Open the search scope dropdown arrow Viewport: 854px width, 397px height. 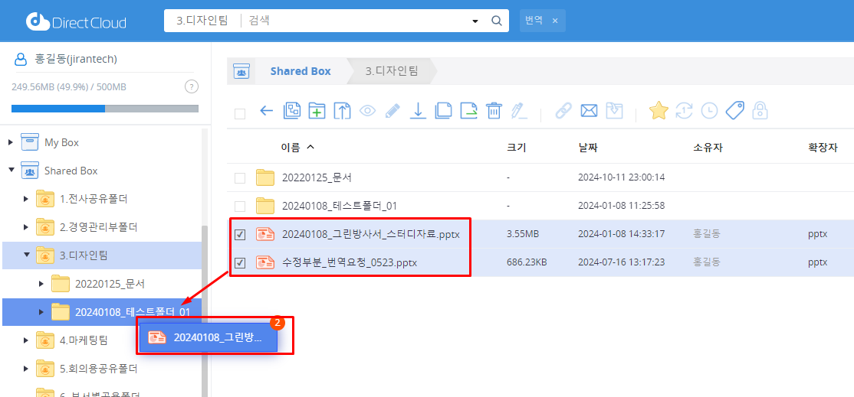click(x=475, y=21)
